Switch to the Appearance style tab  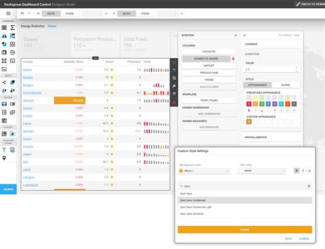(257, 85)
